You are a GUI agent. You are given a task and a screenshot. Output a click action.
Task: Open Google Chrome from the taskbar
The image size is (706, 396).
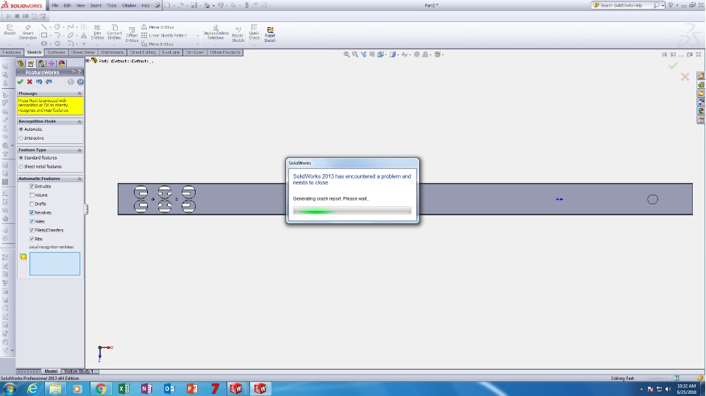[x=101, y=389]
